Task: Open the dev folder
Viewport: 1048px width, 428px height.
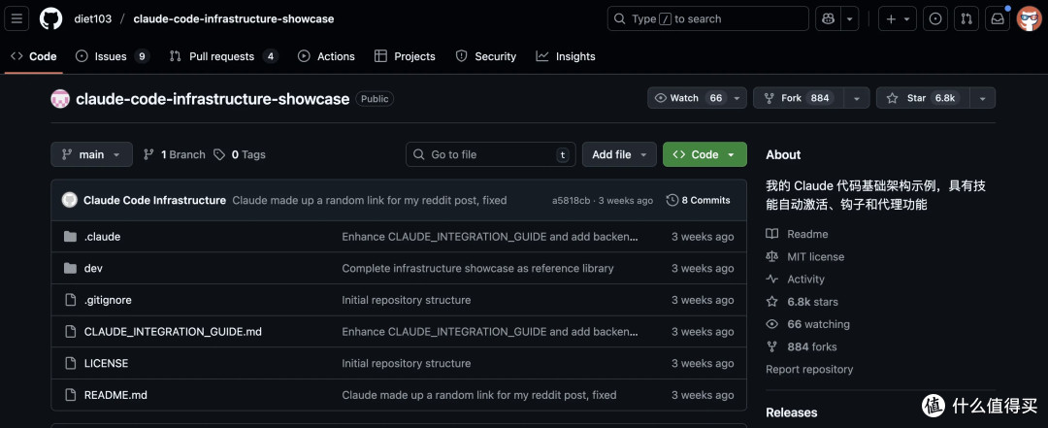Action: coord(93,268)
